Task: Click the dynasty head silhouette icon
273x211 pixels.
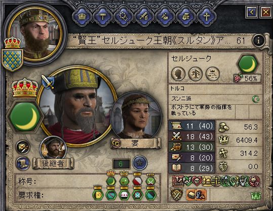Action: pos(178,74)
